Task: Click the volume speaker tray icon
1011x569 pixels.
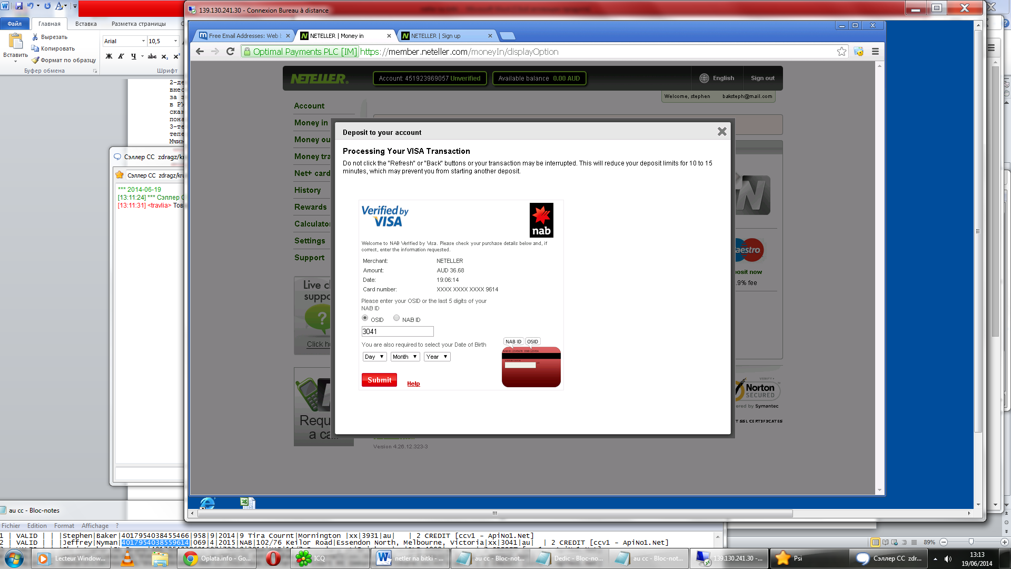Action: [x=948, y=559]
